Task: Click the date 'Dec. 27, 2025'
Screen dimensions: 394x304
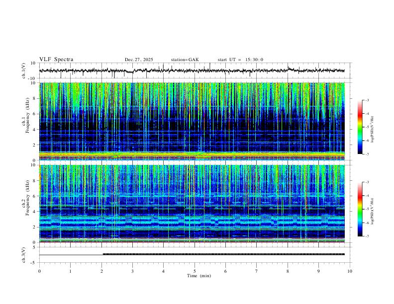Action: pos(139,60)
